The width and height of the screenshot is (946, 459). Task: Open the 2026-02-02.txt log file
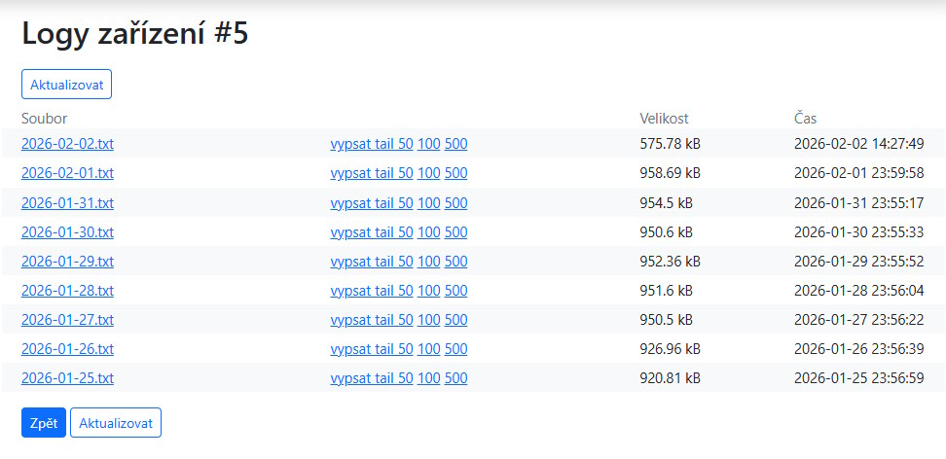(x=67, y=144)
